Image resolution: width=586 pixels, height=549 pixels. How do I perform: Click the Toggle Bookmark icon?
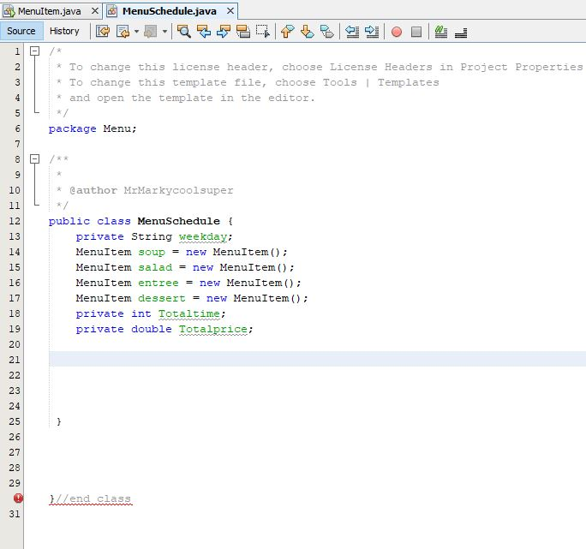click(x=327, y=32)
